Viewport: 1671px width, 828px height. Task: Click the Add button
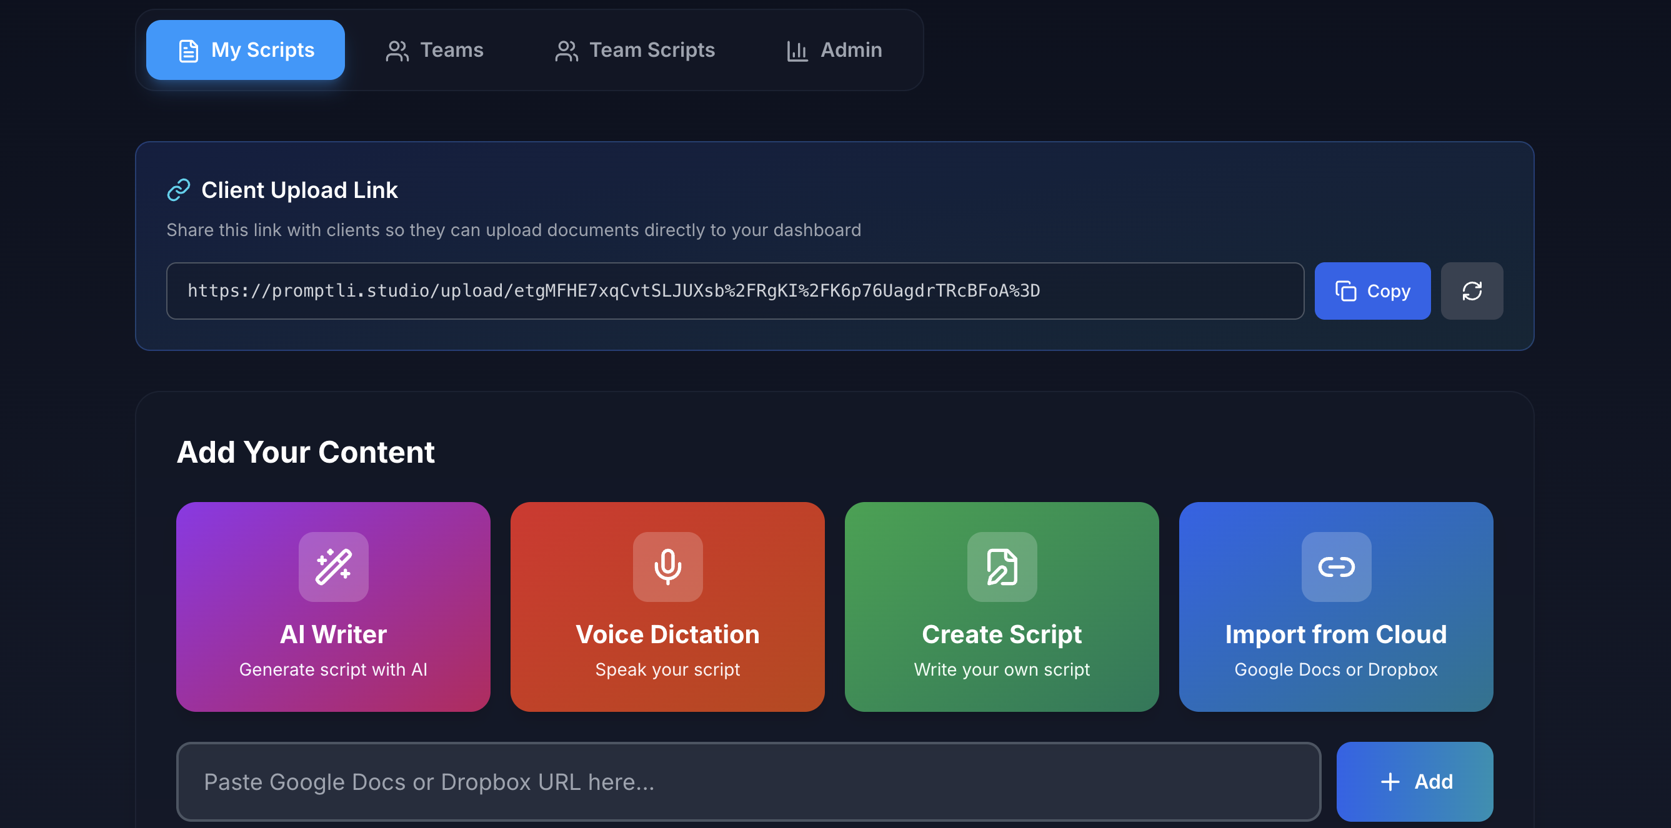point(1415,781)
